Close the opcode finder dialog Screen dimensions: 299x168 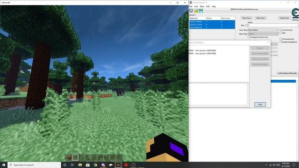click(x=268, y=42)
